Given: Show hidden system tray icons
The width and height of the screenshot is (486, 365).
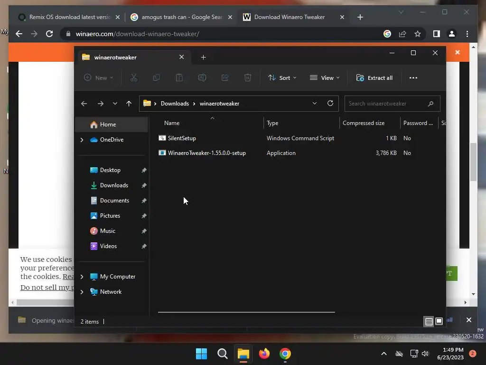Looking at the screenshot, I should click(x=383, y=354).
